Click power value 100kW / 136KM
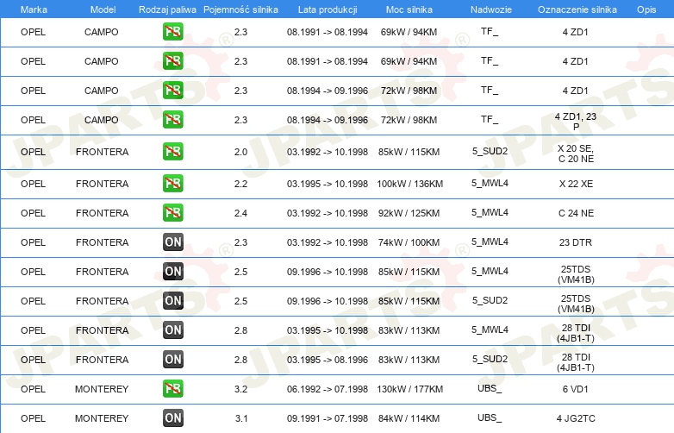The image size is (674, 433). (x=409, y=184)
